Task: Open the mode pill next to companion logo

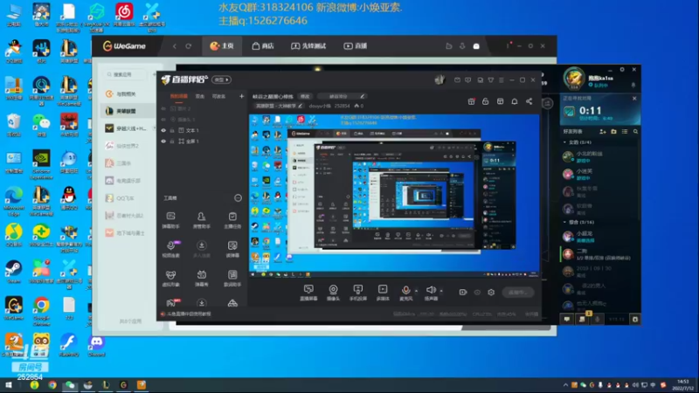Action: click(222, 79)
